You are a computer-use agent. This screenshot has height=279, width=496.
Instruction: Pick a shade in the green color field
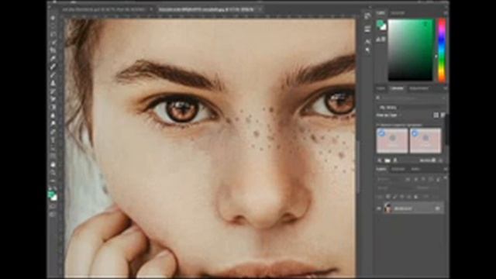410,50
